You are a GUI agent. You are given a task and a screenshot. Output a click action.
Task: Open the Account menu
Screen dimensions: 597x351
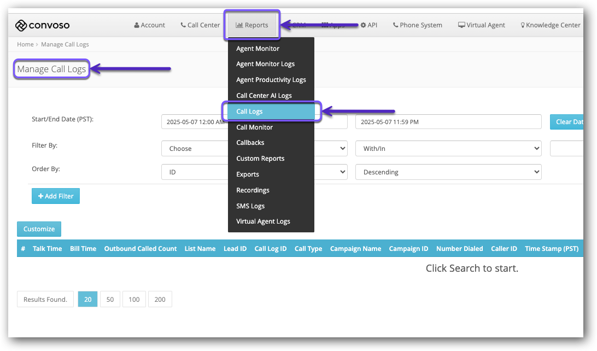(150, 25)
